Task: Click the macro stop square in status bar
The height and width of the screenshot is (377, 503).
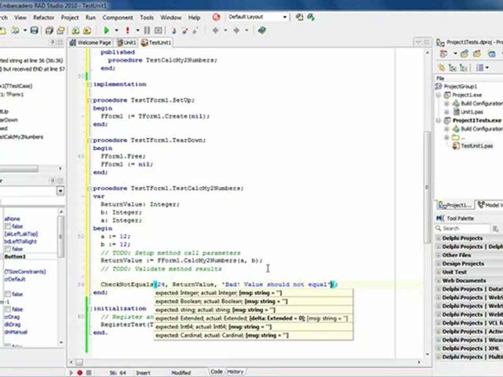Action: click(89, 372)
